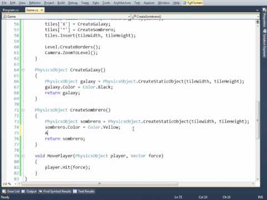The height and width of the screenshot is (200, 267).
Task: Collapse the MovePlayer method outline
Action: (x=23, y=156)
